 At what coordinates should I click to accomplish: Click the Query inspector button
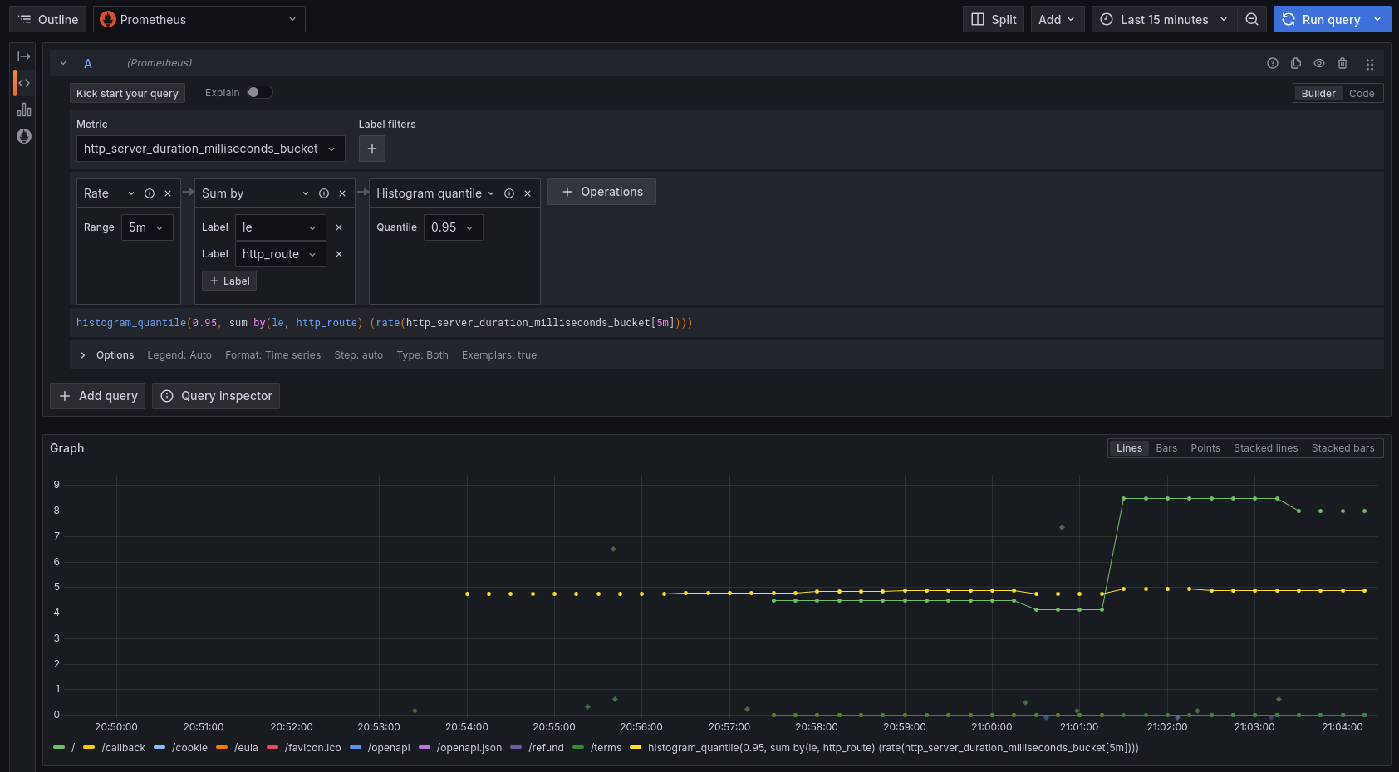216,396
